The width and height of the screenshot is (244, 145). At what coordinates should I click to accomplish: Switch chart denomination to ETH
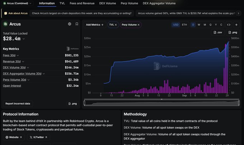(x=184, y=25)
